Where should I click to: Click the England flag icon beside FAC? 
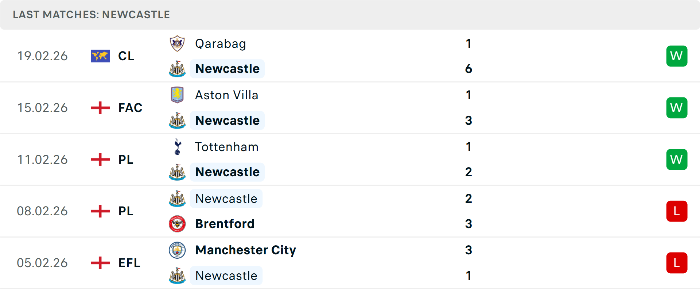click(100, 108)
